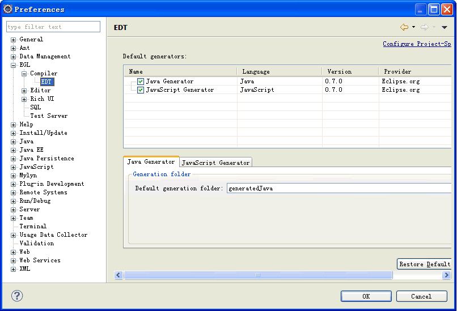
Task: Select the Terminal tree item
Action: [x=33, y=226]
